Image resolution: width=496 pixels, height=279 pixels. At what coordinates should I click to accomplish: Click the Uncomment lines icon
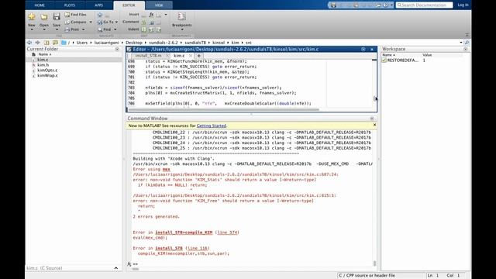point(152,22)
